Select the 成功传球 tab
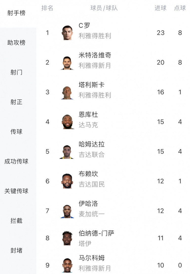 pos(16,161)
